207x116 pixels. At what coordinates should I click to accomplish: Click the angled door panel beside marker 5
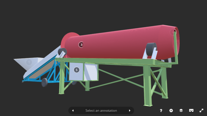tap(91, 72)
